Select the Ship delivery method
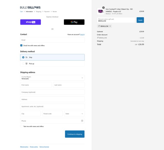164x150 pixels. (x=52, y=57)
